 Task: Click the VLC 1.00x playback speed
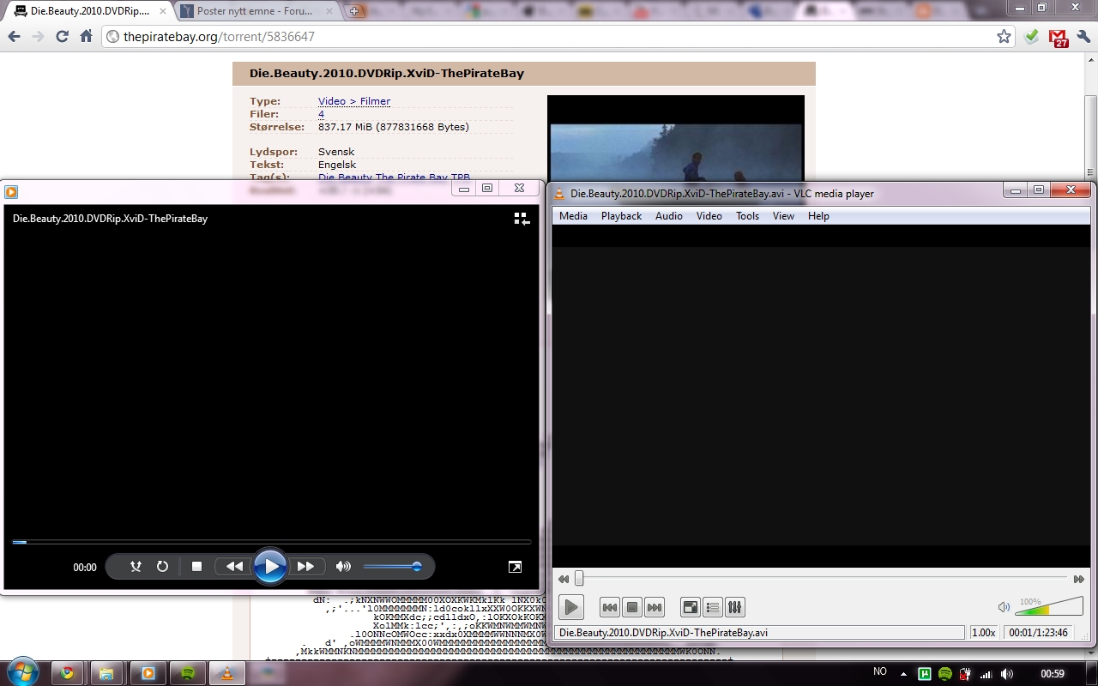coord(984,633)
